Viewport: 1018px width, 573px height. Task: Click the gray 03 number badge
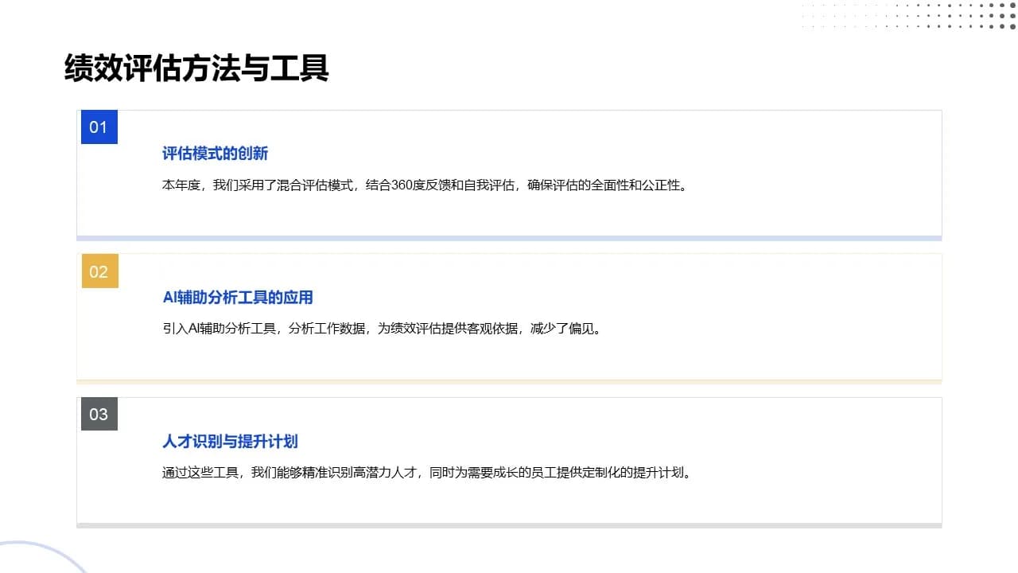[99, 415]
